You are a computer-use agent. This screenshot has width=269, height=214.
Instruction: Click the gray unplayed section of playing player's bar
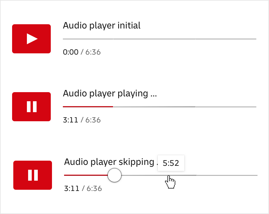coord(184,107)
